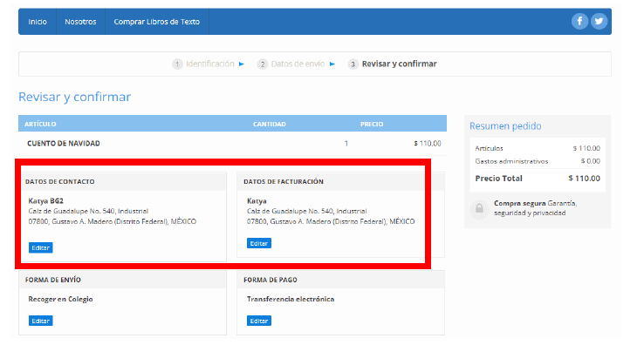The width and height of the screenshot is (644, 345).
Task: Click Transferencia electrónica payment method
Action: 291,299
